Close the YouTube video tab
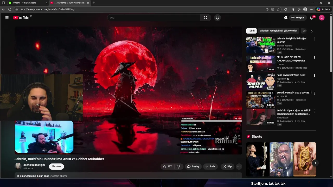The width and height of the screenshot is (333, 187). (x=88, y=3)
